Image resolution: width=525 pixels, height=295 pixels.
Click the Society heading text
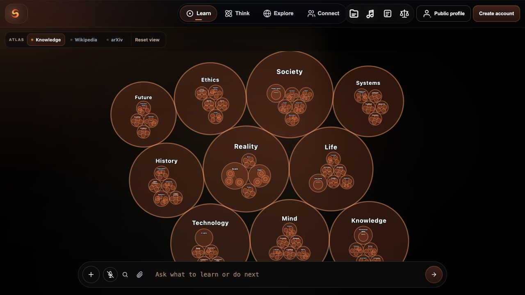coord(290,72)
